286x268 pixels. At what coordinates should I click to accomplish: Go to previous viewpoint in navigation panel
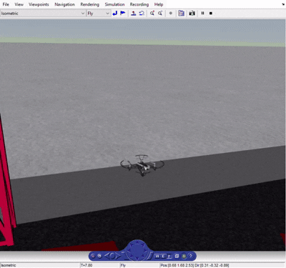107,256
